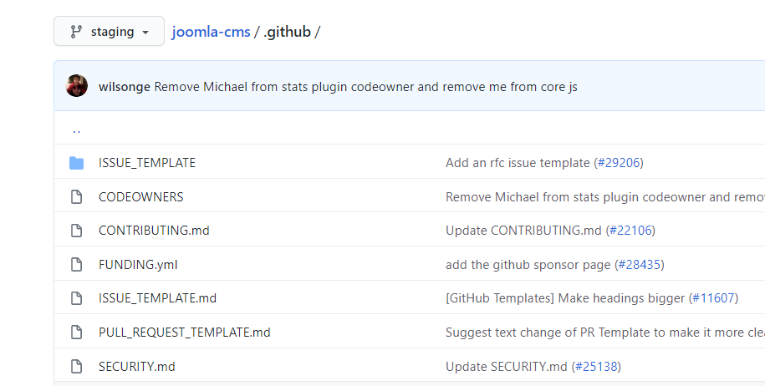Image resolution: width=765 pixels, height=386 pixels.
Task: Open pull request #25138 link
Action: [596, 367]
